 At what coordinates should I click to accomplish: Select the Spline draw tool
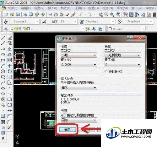[x=3, y=83]
